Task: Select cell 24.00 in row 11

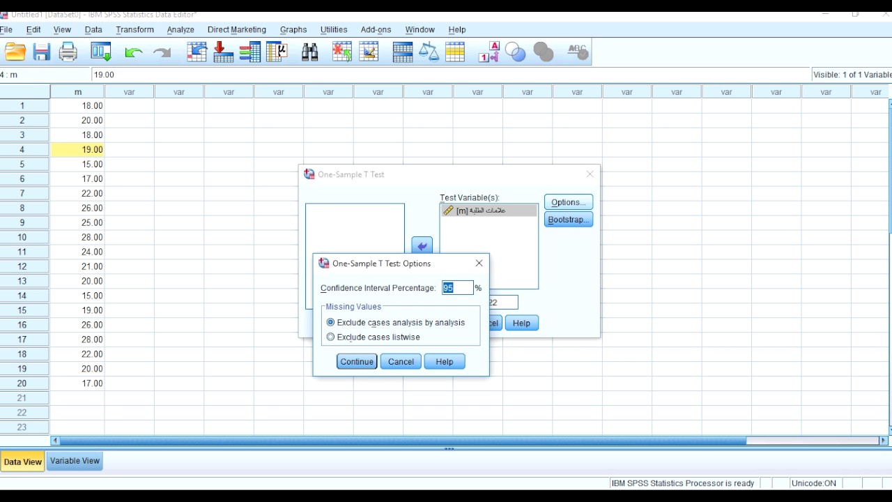Action: point(77,252)
